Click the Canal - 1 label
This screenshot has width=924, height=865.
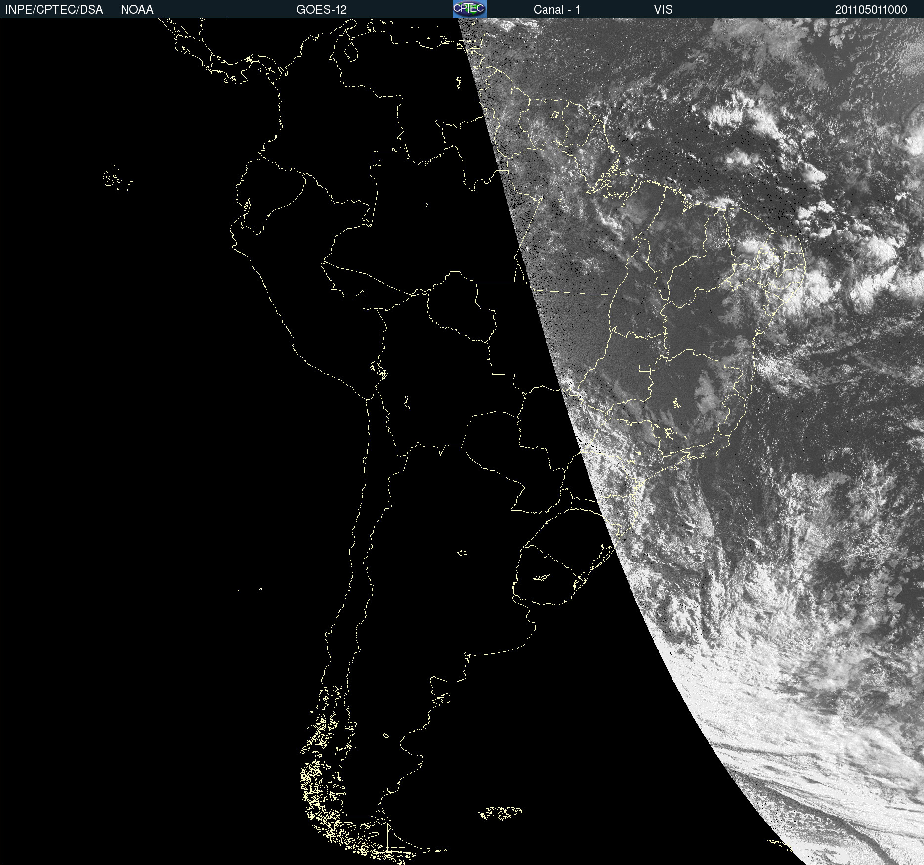click(x=557, y=10)
